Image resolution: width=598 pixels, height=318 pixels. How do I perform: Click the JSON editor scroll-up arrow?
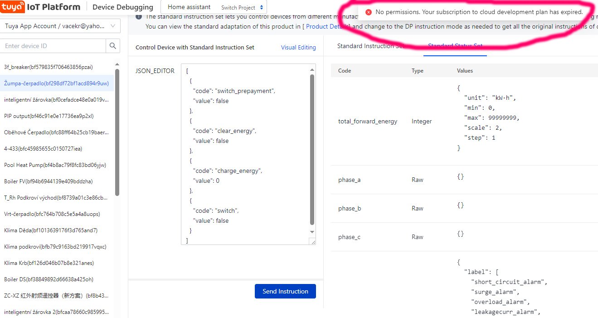[312, 69]
